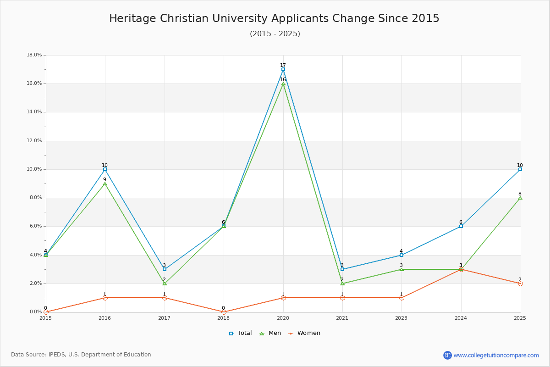Screen dimensions: 550x367
Task: Click the 2020 x-axis label
Action: tap(283, 317)
